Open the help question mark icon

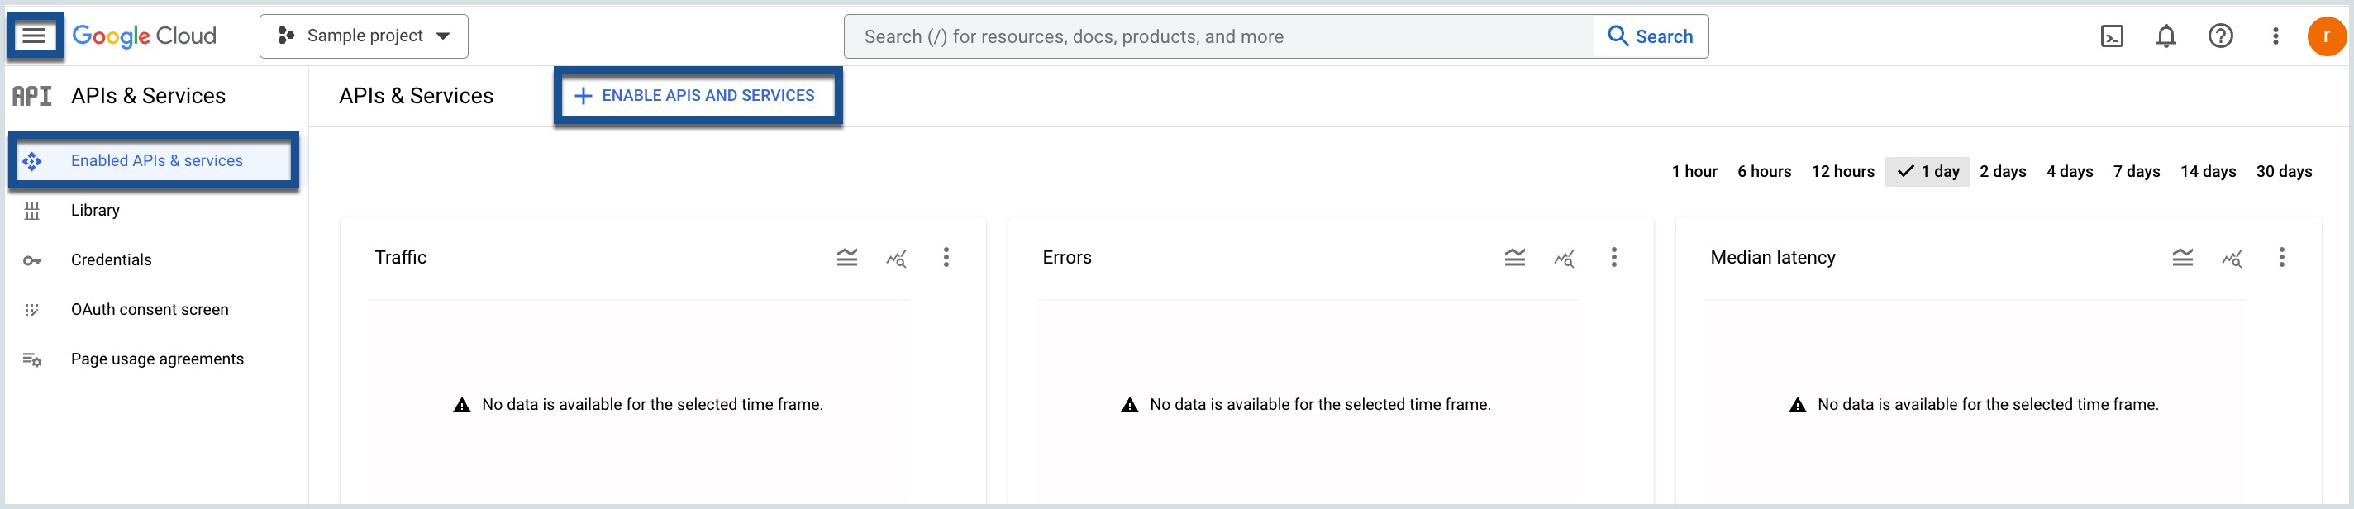click(2221, 36)
